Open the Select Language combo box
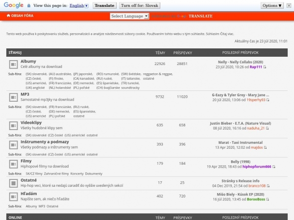The image size is (294, 220). 129,16
